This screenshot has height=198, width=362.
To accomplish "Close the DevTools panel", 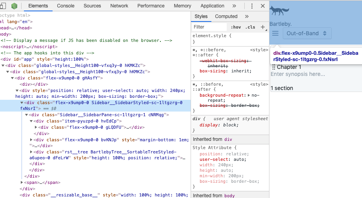I will (x=263, y=6).
